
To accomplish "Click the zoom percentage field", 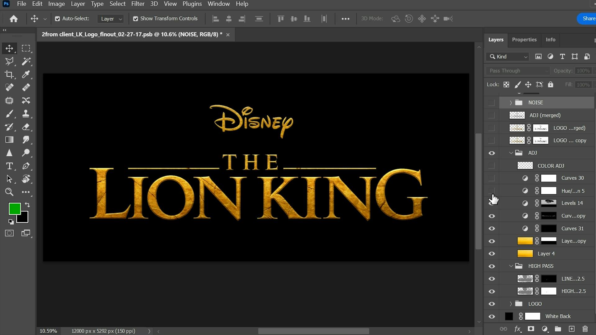I will tap(48, 331).
